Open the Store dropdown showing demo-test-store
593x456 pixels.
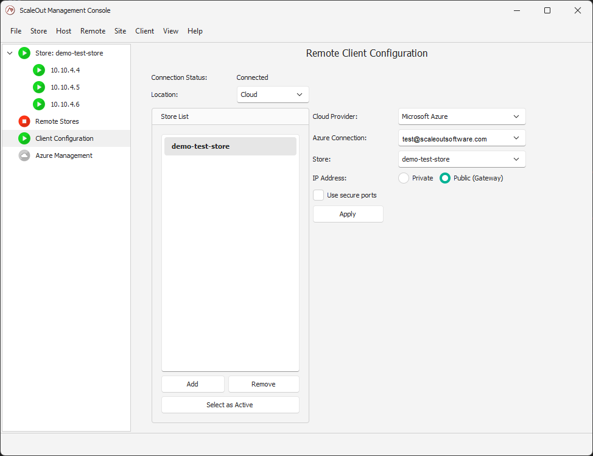461,160
